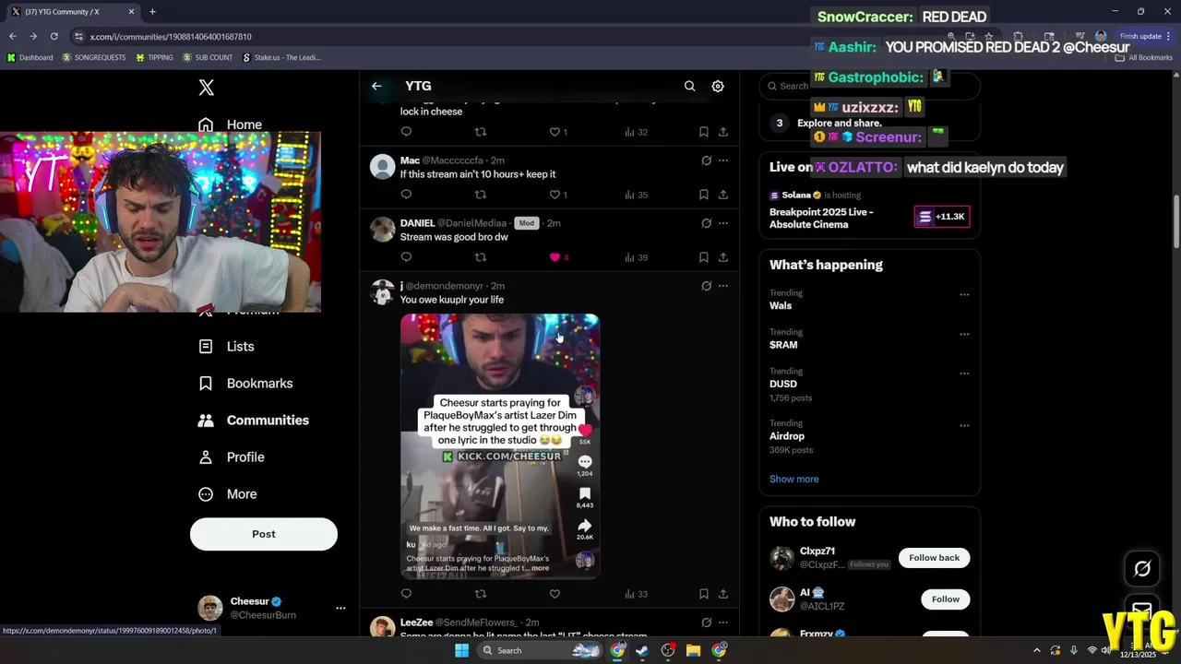Viewport: 1181px width, 664px height.
Task: Open a new browser tab
Action: (152, 12)
